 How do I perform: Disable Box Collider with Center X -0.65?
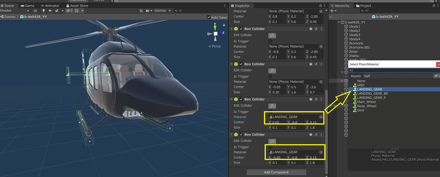click(241, 134)
